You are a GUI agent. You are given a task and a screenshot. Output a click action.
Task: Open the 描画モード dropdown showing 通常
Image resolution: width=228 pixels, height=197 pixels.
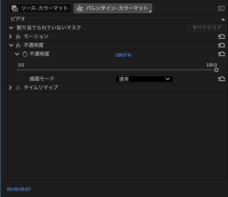[144, 79]
